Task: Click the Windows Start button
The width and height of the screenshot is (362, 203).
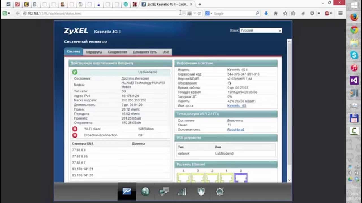Action: click(x=354, y=5)
